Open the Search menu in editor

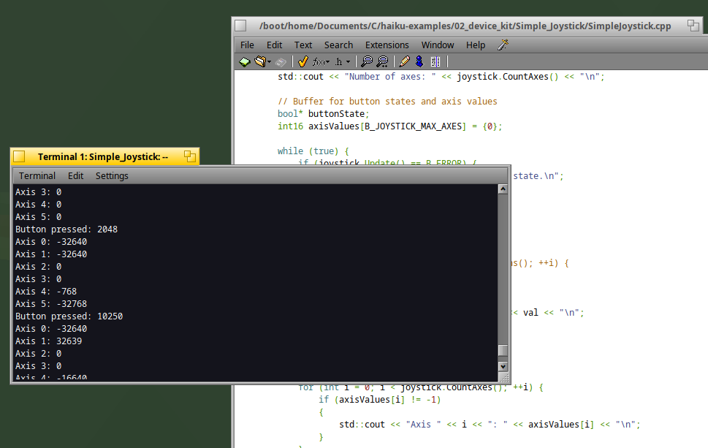pos(338,45)
